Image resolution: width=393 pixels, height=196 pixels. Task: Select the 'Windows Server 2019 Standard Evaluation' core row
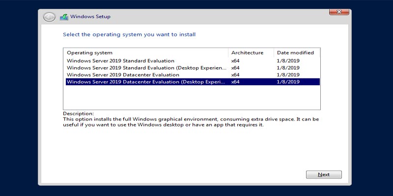tap(193, 61)
